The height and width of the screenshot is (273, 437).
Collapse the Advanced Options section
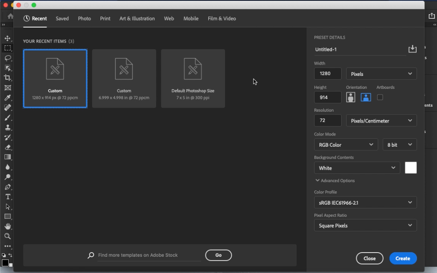coord(335,180)
